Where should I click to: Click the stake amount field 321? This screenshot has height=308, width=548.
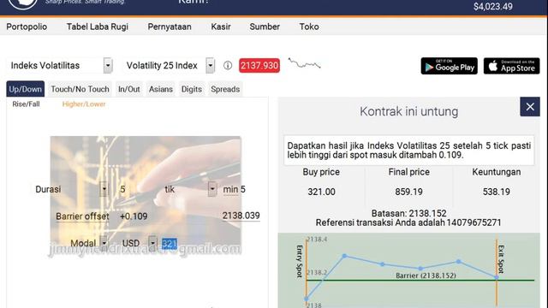point(170,243)
